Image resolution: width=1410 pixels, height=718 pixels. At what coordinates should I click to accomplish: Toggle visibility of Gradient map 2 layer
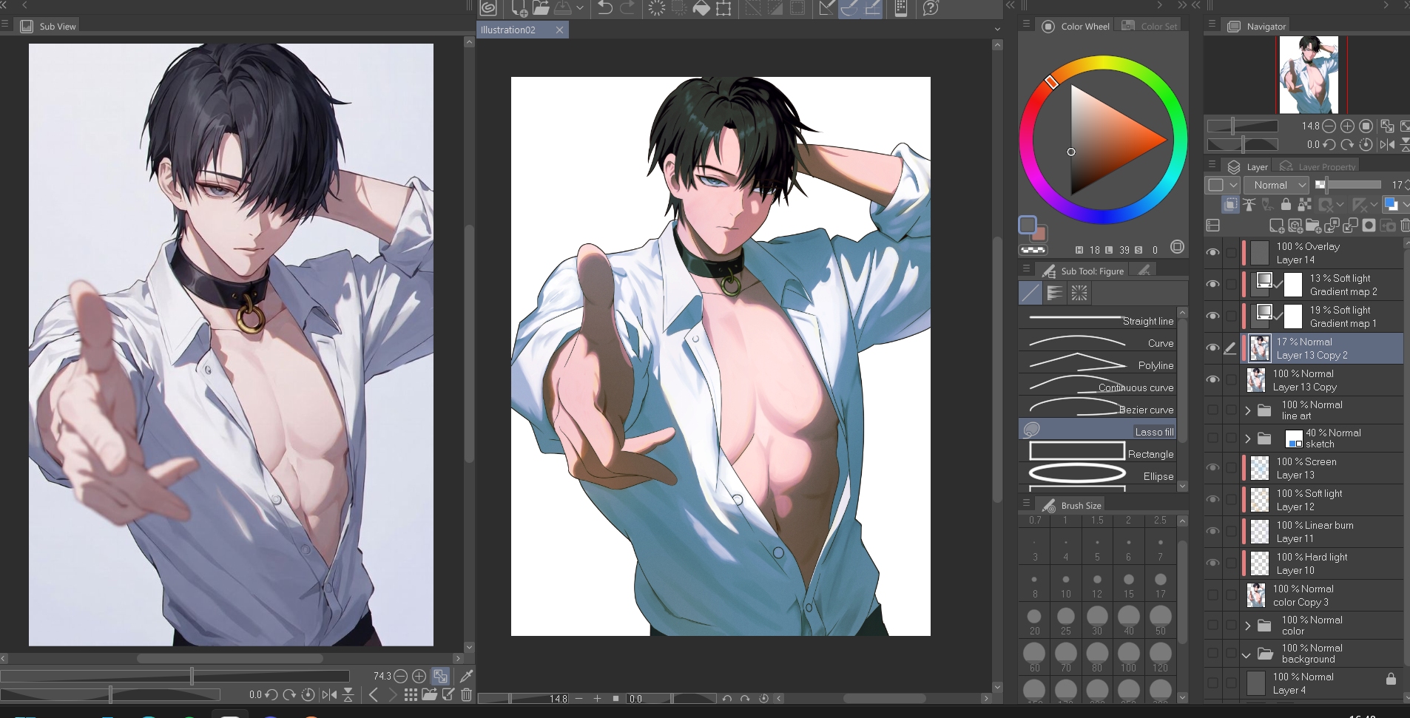(1212, 285)
